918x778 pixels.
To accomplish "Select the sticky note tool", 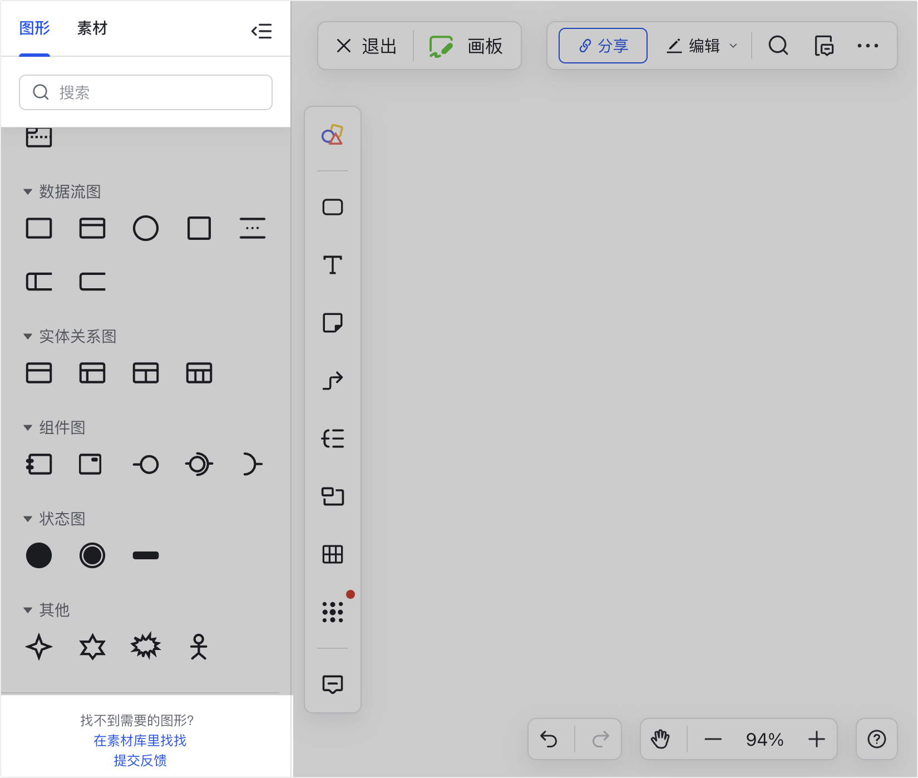I will (333, 323).
